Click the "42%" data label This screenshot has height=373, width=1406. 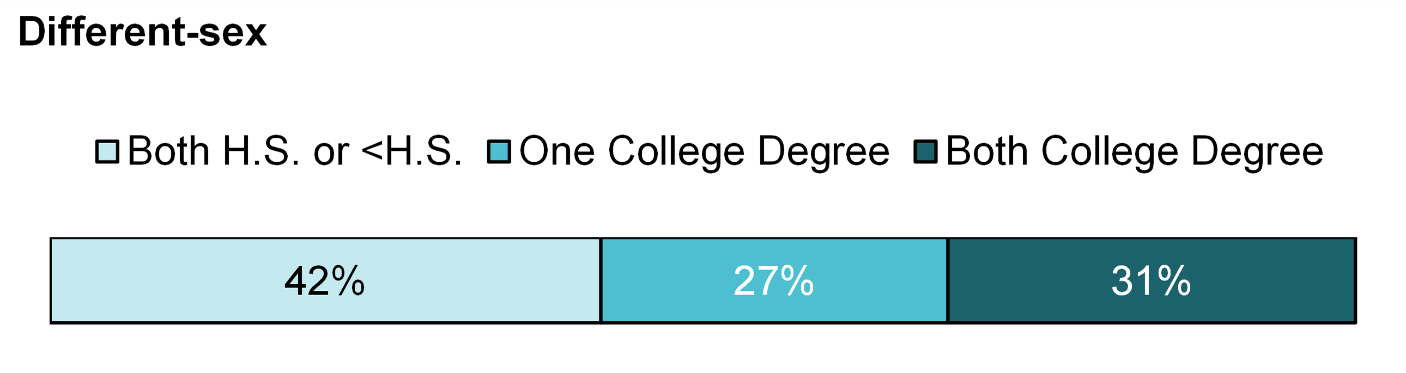pyautogui.click(x=325, y=282)
